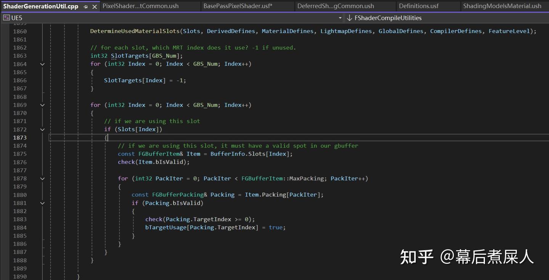
Task: Unpin the ShaderGenerationUtil.cpp tab
Action: (86, 6)
